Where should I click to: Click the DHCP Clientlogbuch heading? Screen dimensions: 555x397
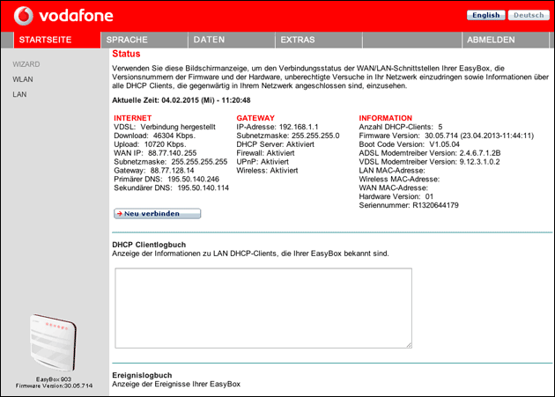149,245
